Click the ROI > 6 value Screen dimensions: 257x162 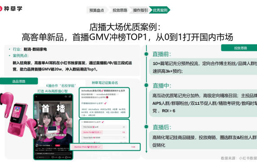(x=169, y=111)
